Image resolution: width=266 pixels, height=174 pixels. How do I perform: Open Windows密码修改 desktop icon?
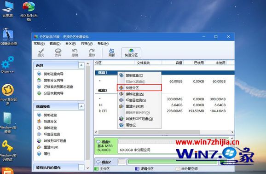pos(8,151)
